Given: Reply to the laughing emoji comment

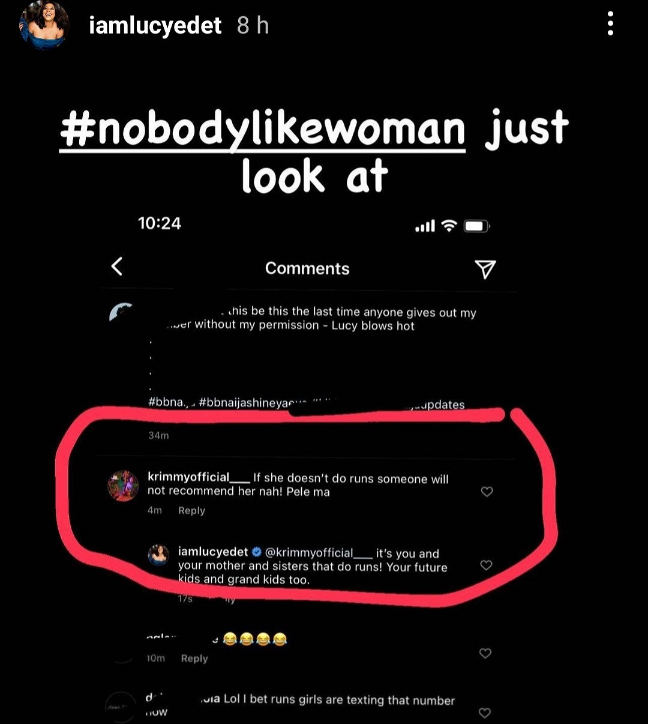Looking at the screenshot, I should [194, 659].
